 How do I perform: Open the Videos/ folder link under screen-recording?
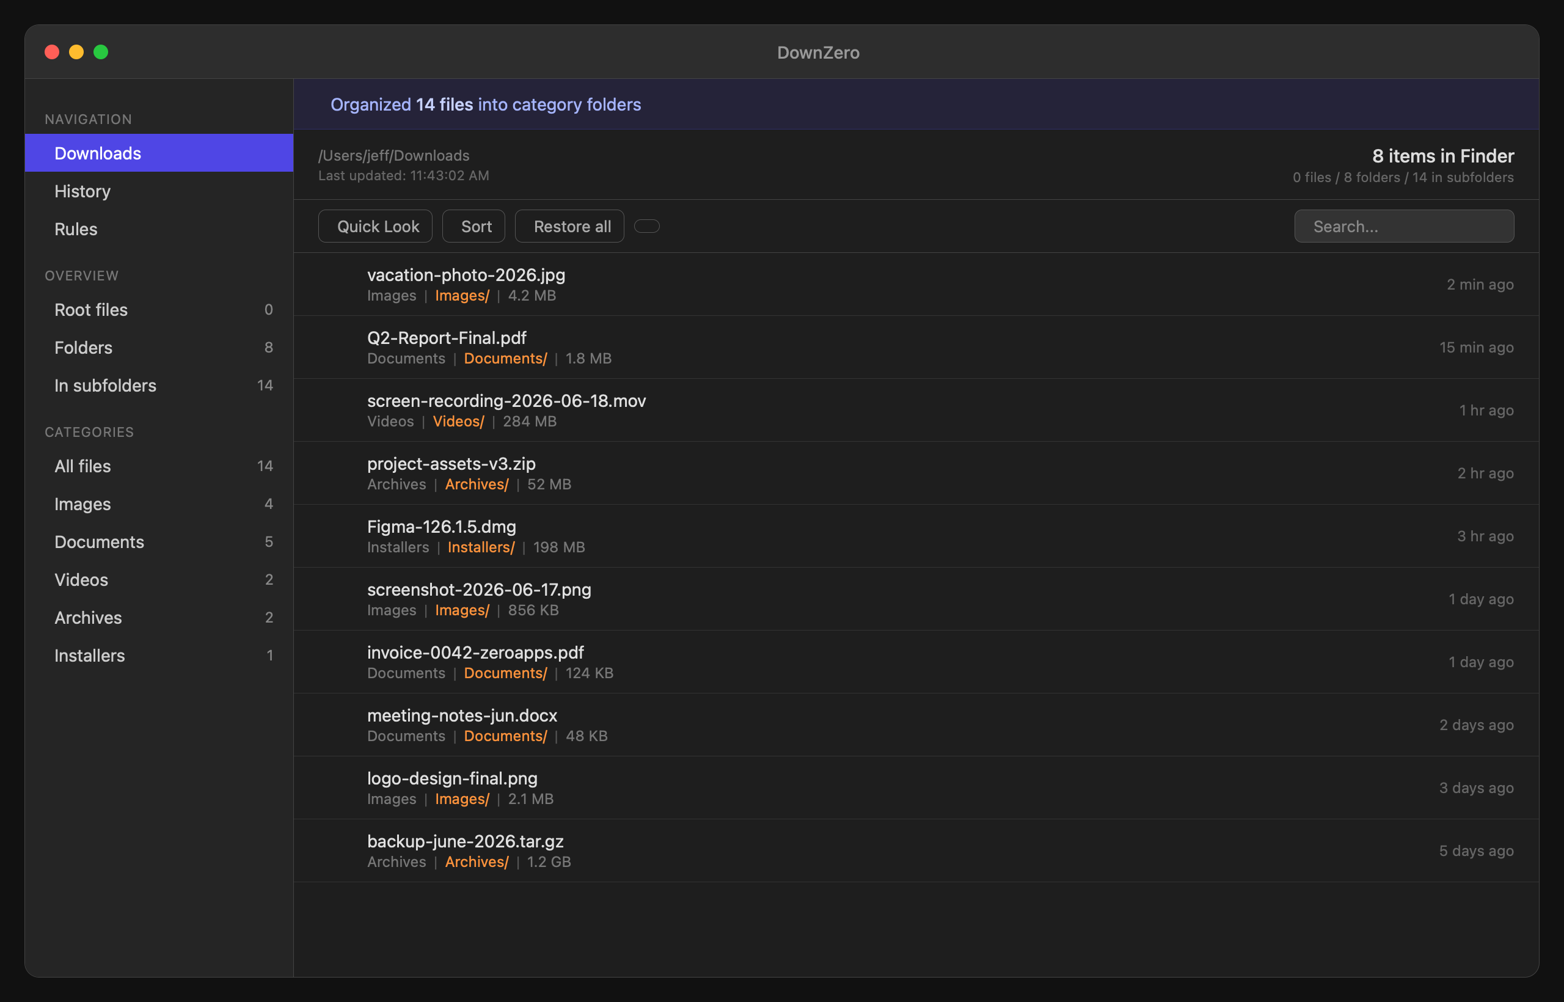coord(459,421)
